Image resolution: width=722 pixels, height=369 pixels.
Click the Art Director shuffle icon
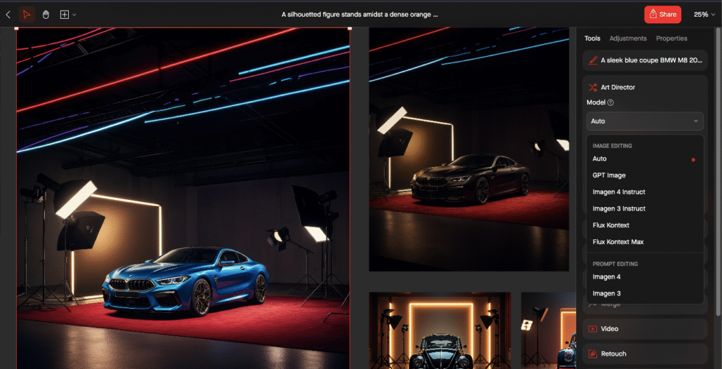click(x=592, y=88)
